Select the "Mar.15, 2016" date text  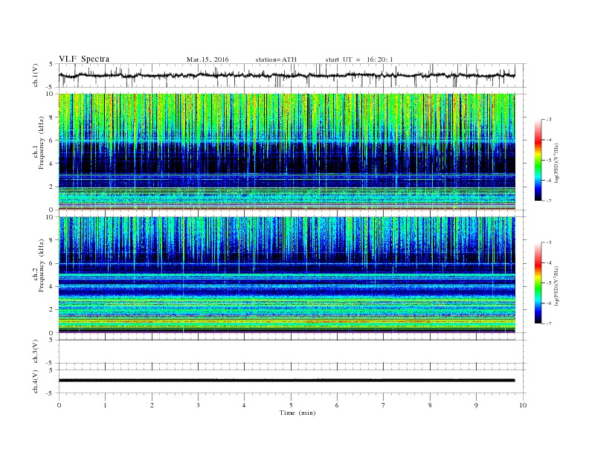207,59
